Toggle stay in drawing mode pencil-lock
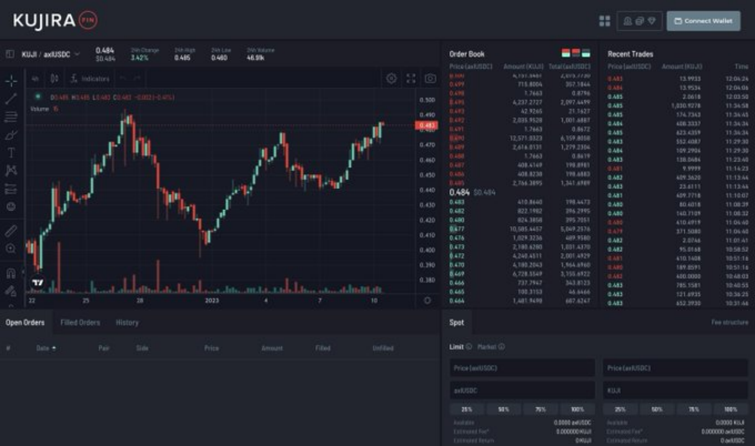 (11, 290)
